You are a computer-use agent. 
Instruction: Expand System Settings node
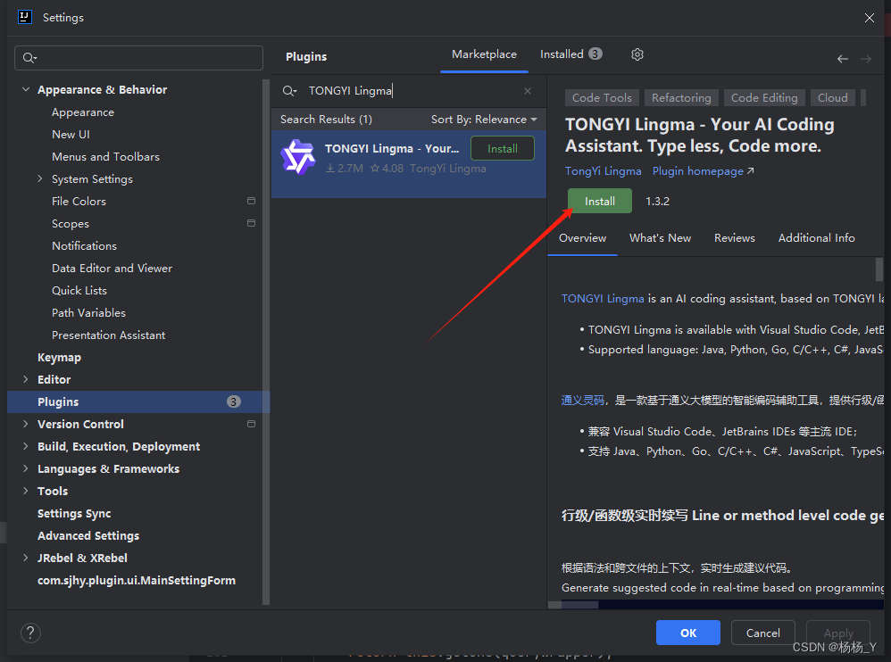(x=40, y=178)
